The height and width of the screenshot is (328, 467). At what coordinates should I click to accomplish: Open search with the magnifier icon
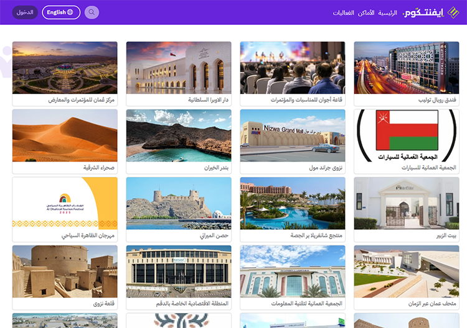[92, 12]
